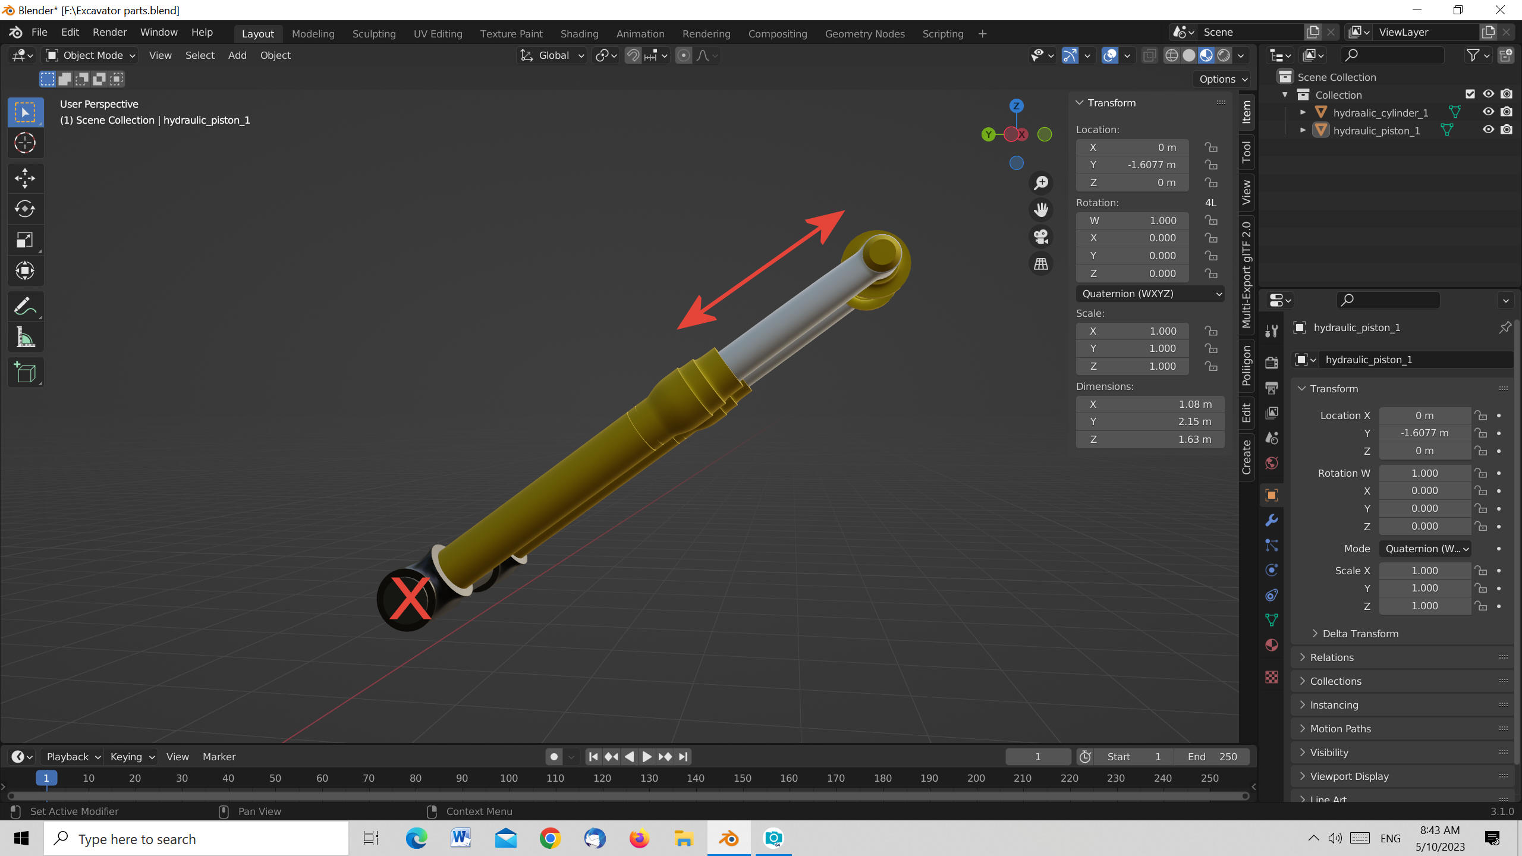Select the Cursor tool in toolbar
Viewport: 1522px width, 856px height.
[25, 143]
